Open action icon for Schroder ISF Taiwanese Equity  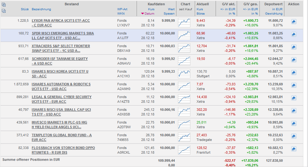pyautogui.click(x=294, y=60)
